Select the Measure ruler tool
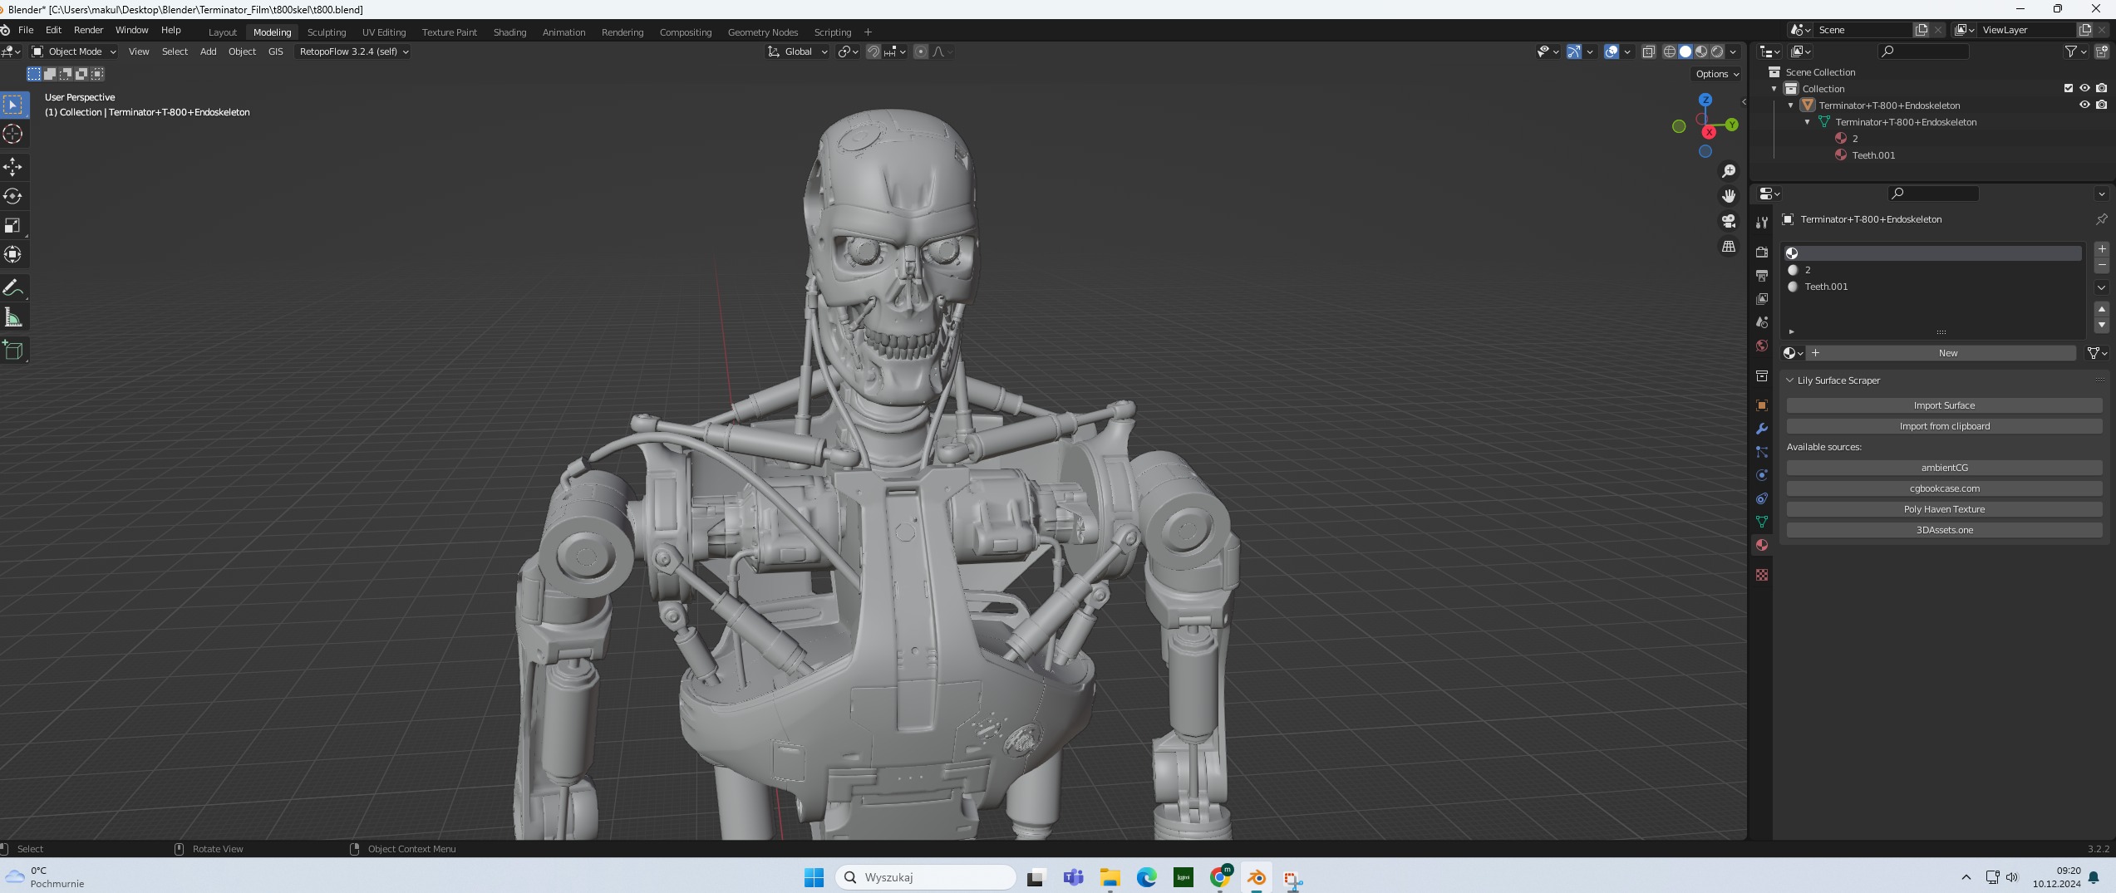The width and height of the screenshot is (2116, 893). 13,316
